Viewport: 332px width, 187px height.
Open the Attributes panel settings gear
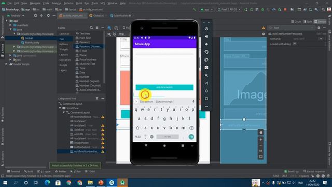pyautogui.click(x=319, y=28)
